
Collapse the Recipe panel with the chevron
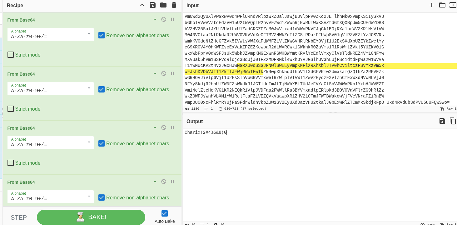pyautogui.click(x=142, y=5)
